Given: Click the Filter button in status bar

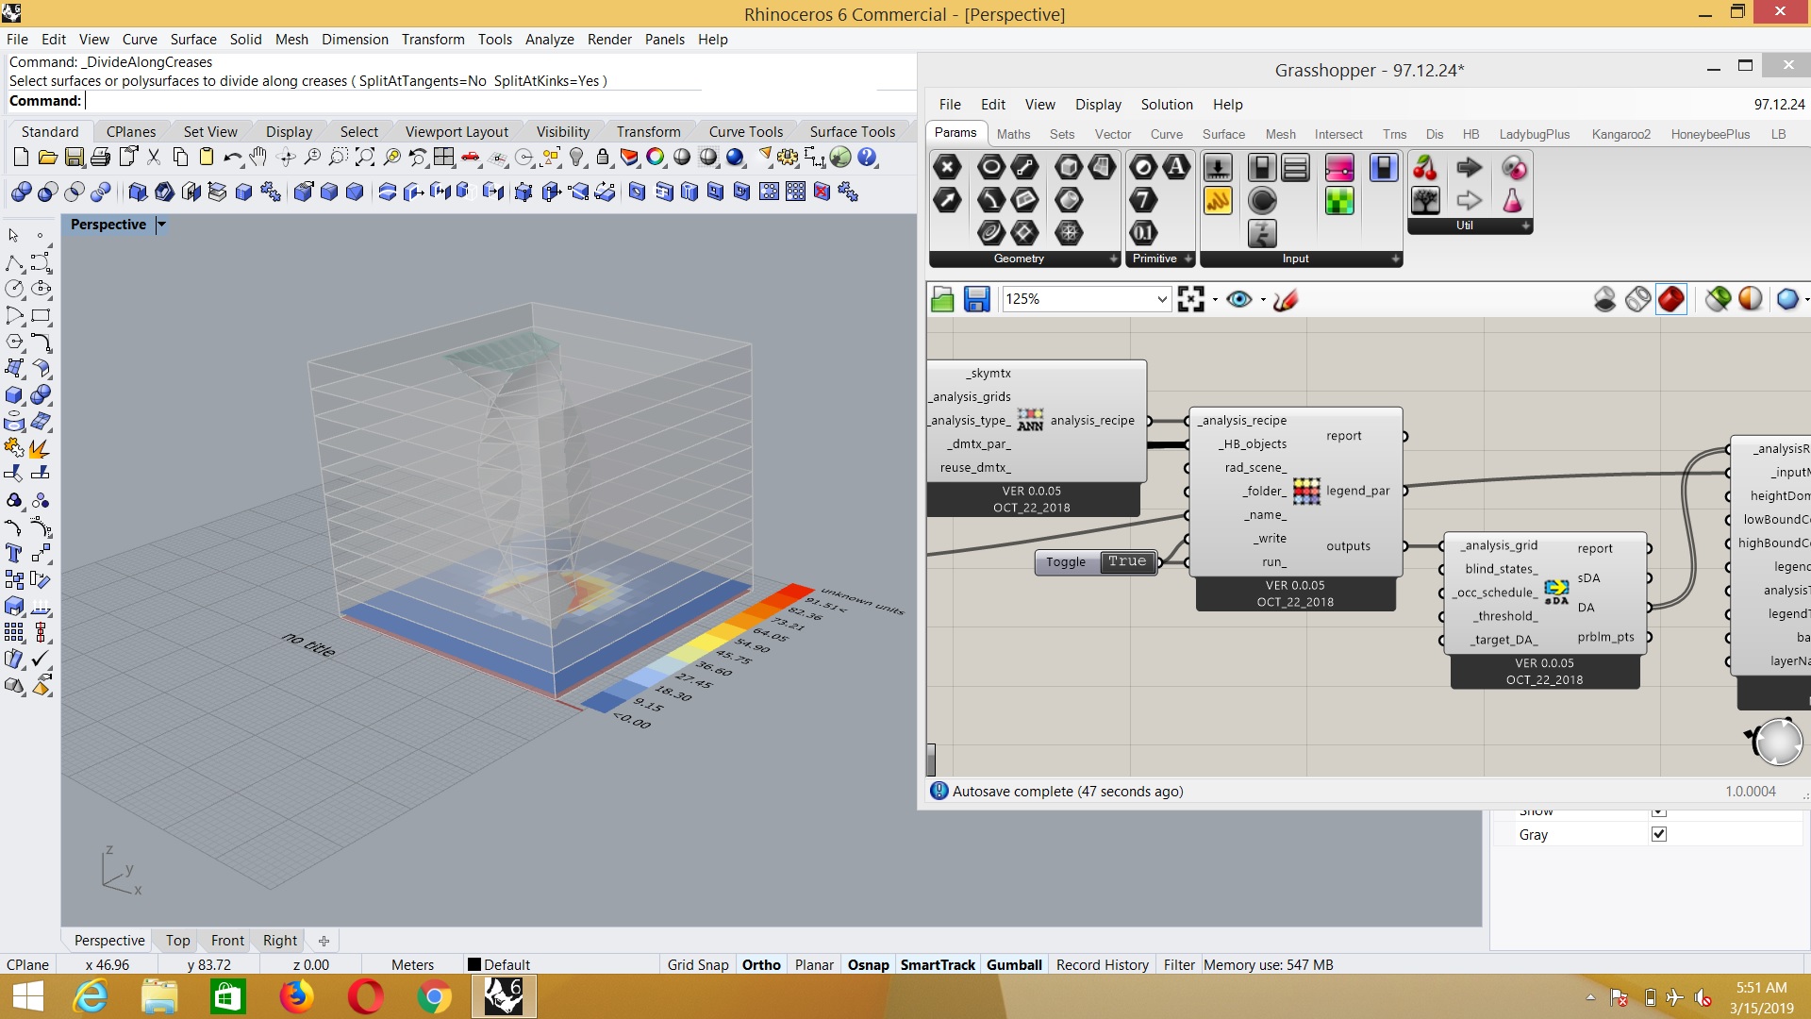Looking at the screenshot, I should click(1178, 964).
